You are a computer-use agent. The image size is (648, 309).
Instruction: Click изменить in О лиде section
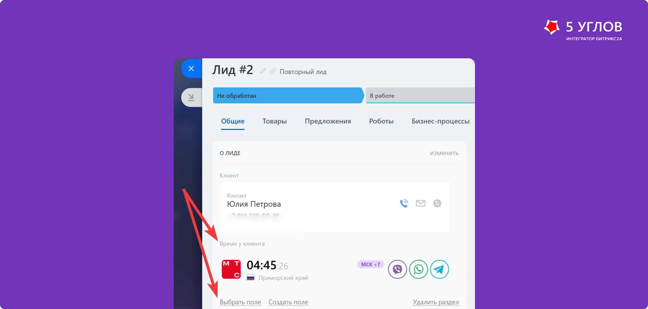point(444,153)
